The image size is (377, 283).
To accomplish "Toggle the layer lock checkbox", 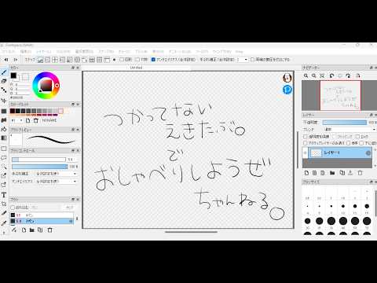I will click(x=357, y=137).
